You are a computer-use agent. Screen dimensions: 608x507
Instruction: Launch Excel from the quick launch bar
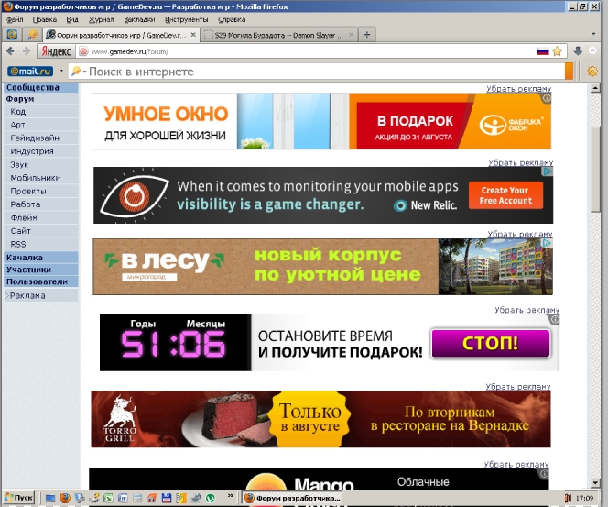click(108, 498)
